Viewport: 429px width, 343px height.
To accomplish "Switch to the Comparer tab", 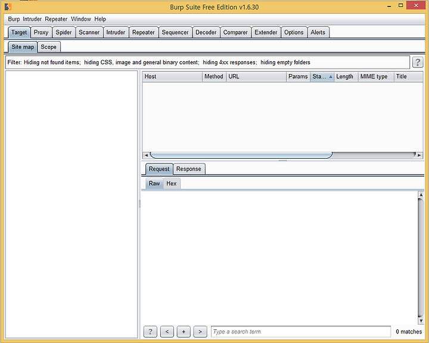I will pos(235,32).
